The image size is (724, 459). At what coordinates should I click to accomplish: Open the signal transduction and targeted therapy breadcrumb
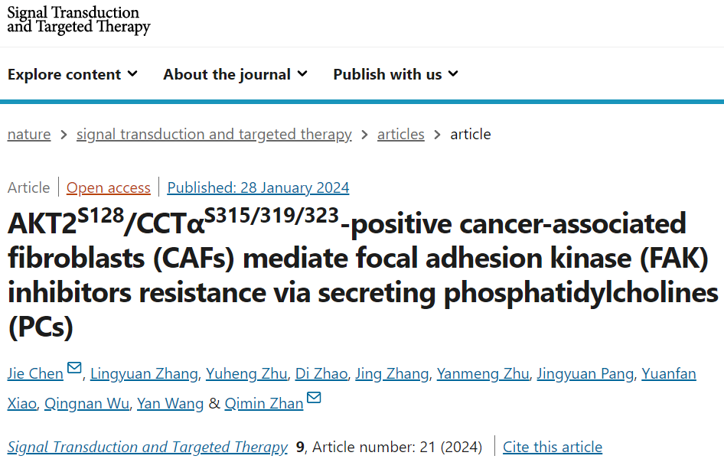214,134
